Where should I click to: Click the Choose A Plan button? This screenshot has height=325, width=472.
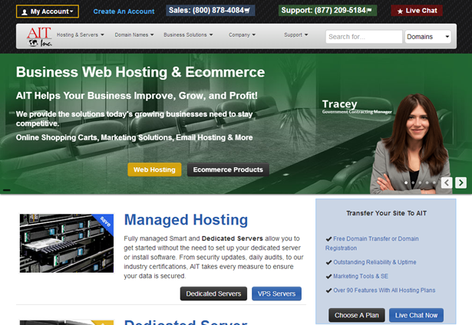point(357,315)
